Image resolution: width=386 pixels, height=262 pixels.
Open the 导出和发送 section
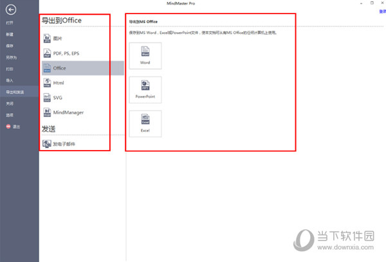click(x=19, y=92)
